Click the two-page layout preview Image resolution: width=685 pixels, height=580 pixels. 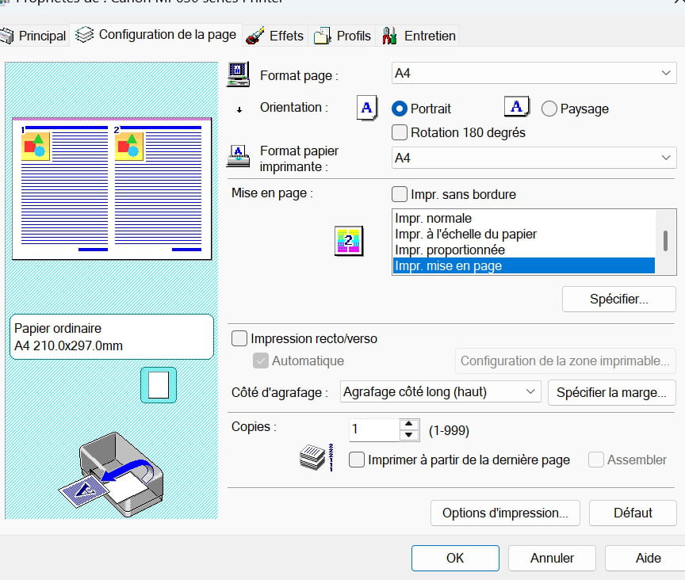[x=112, y=189]
